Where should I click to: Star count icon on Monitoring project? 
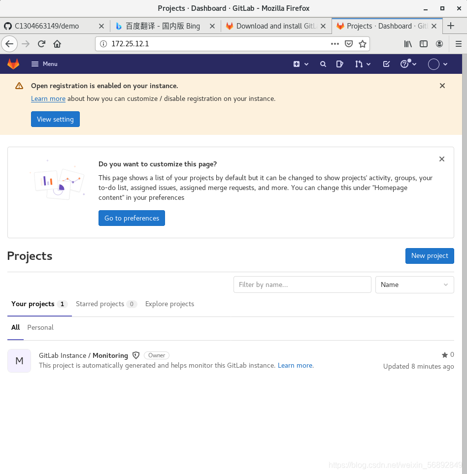coord(445,355)
